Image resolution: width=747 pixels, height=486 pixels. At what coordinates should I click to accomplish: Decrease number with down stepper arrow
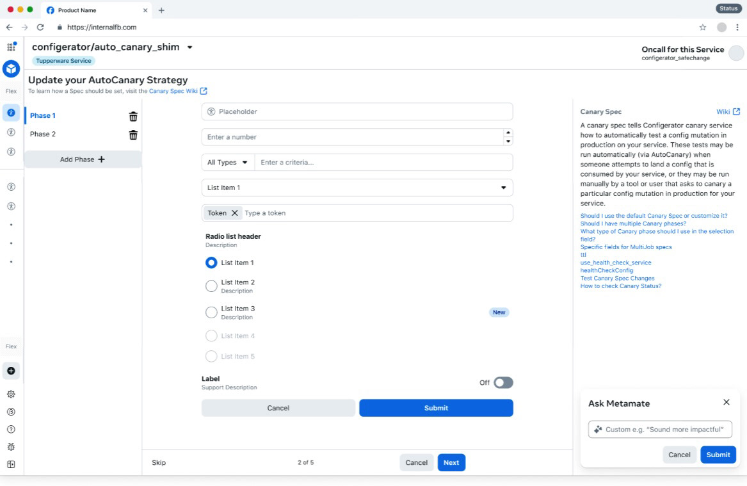tap(508, 141)
